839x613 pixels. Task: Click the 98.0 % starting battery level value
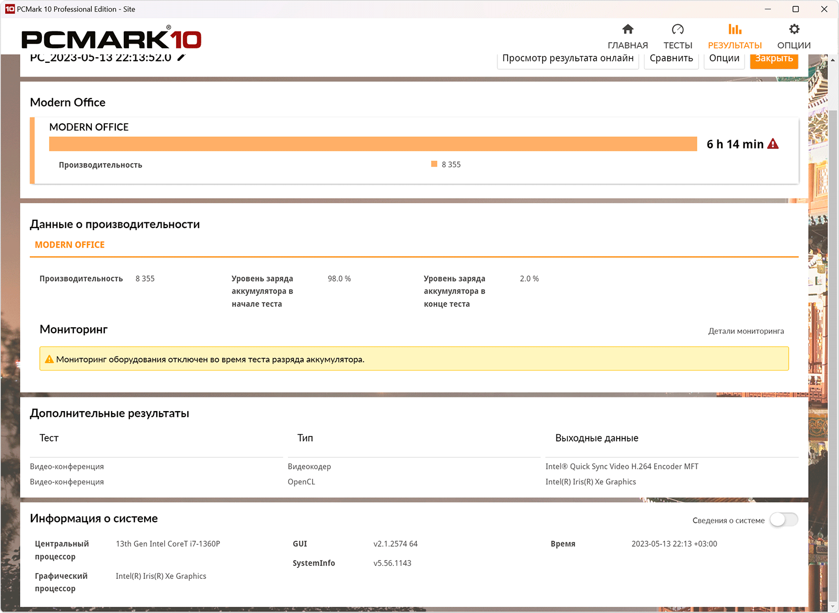(339, 278)
